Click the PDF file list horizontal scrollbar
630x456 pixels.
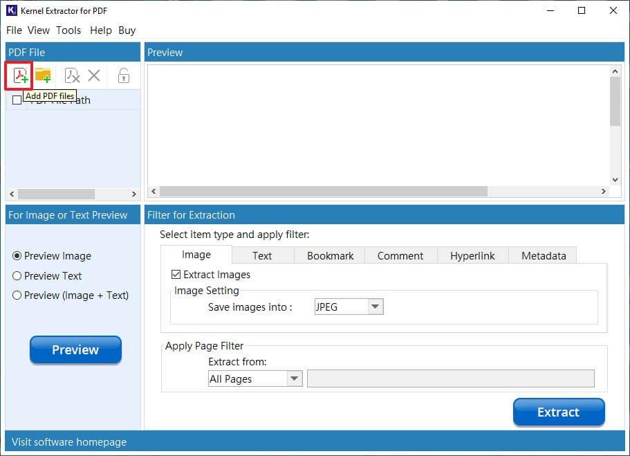(56, 194)
